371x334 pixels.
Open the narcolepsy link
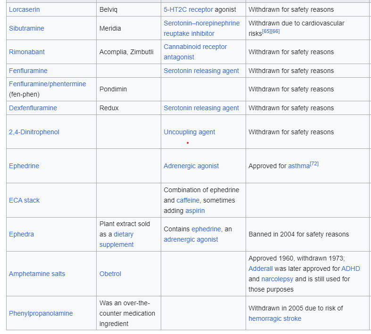pos(277,279)
